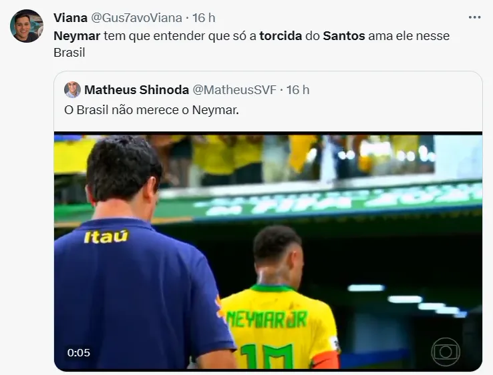
Task: Click the Itaú logo on the blue shirt
Action: tap(106, 236)
